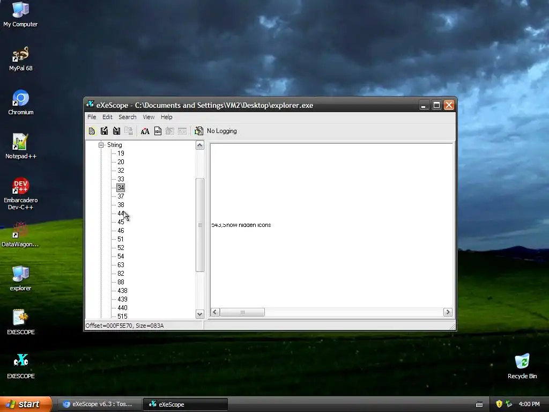Close the eXeScope window
The height and width of the screenshot is (412, 549).
click(449, 105)
